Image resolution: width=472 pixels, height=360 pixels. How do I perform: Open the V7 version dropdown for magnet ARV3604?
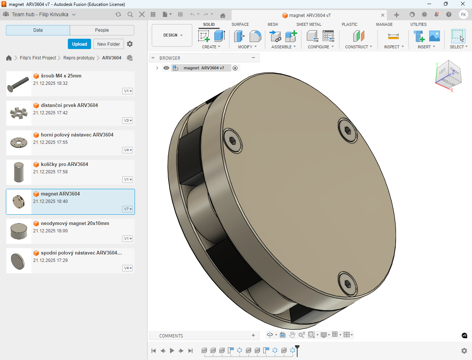coord(128,209)
